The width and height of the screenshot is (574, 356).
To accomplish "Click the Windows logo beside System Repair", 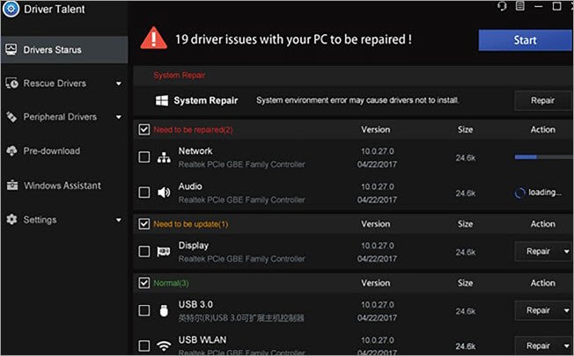I will pyautogui.click(x=162, y=100).
